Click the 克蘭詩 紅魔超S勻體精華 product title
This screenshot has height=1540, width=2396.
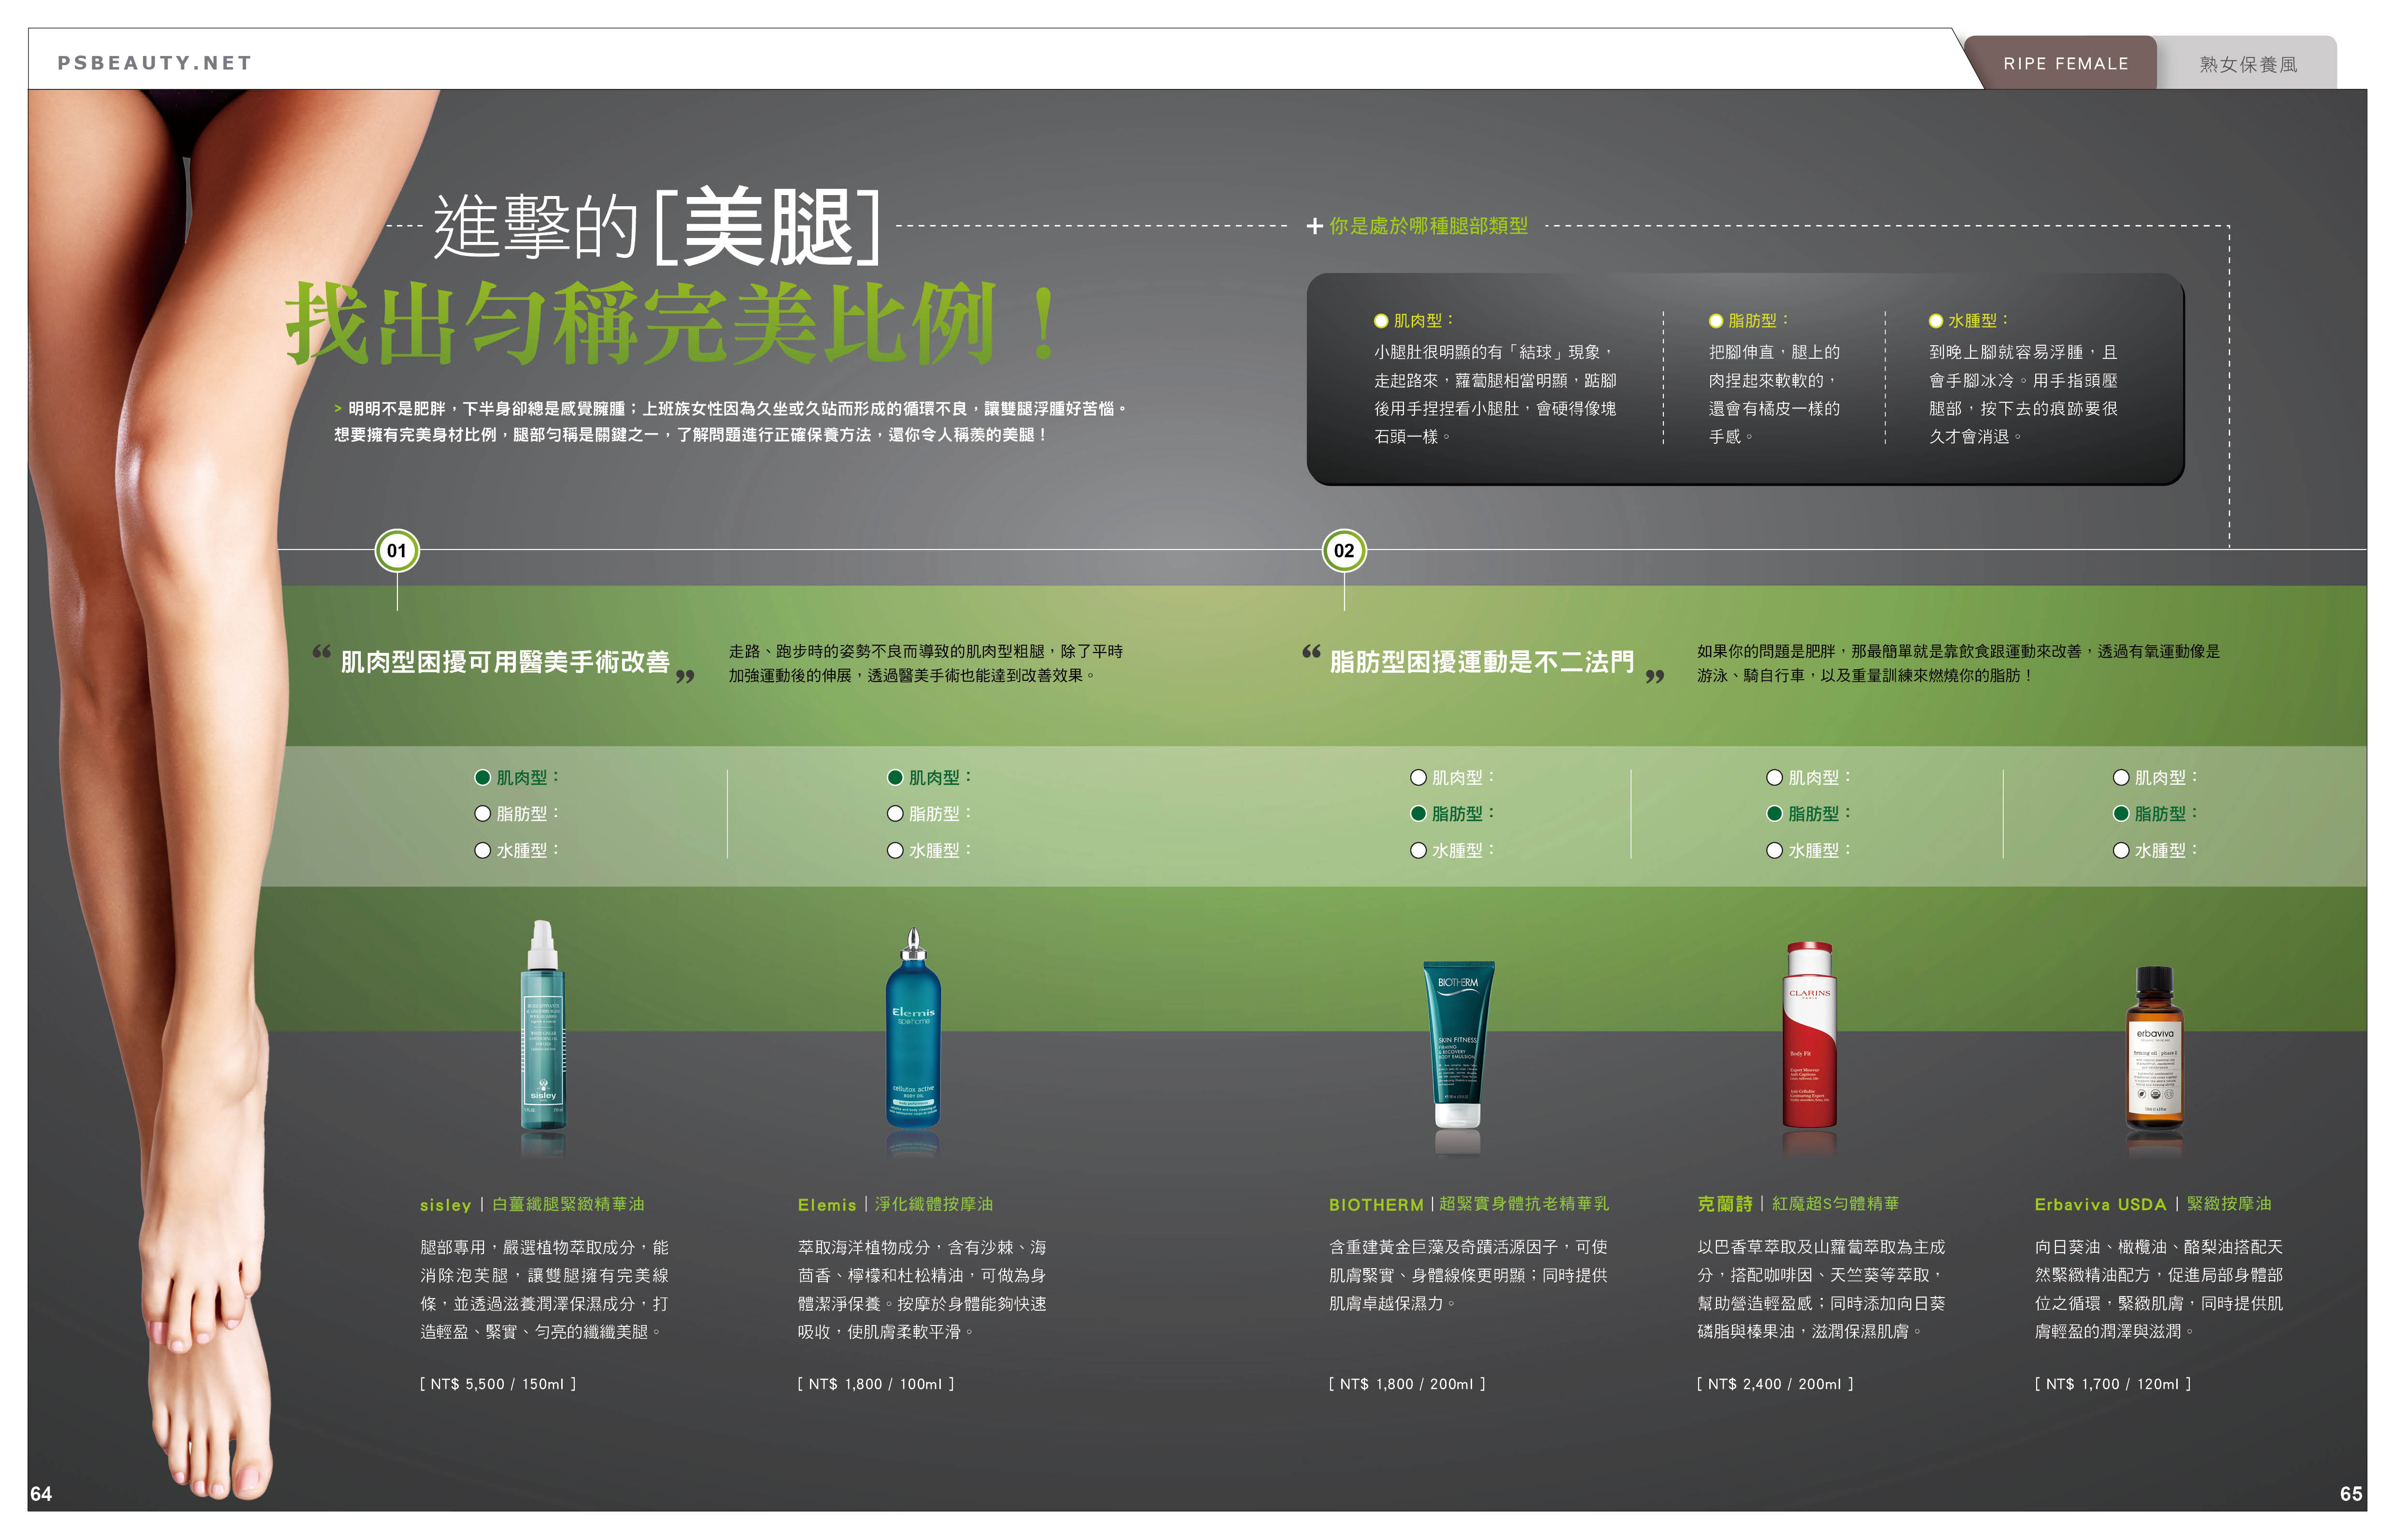point(1797,1204)
